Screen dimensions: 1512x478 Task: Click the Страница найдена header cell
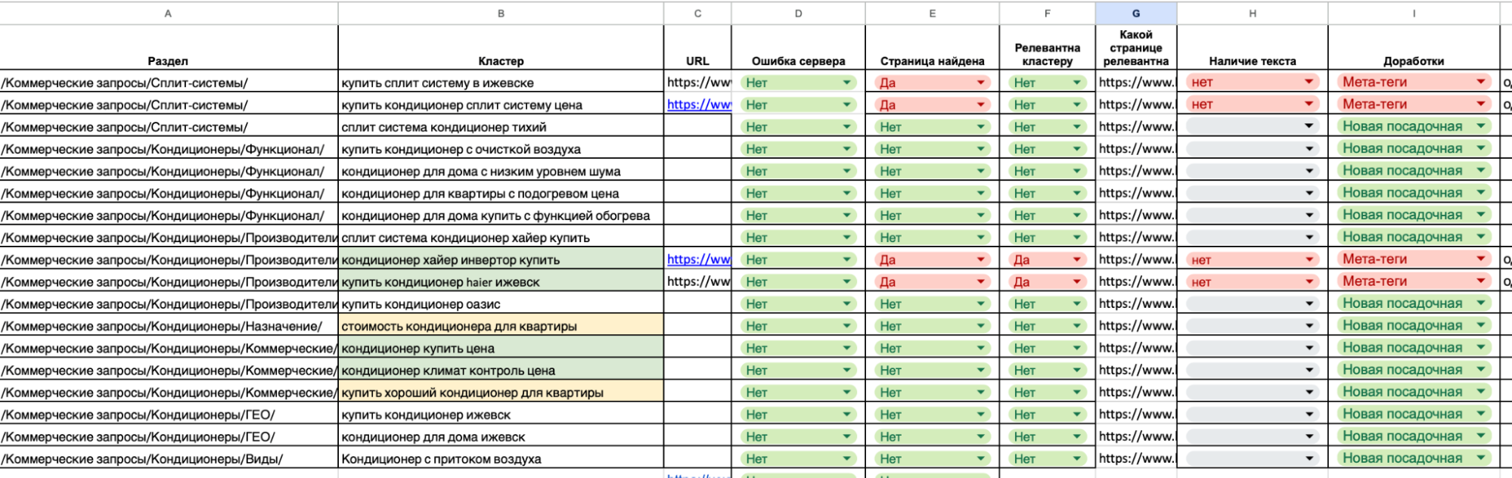[x=932, y=48]
